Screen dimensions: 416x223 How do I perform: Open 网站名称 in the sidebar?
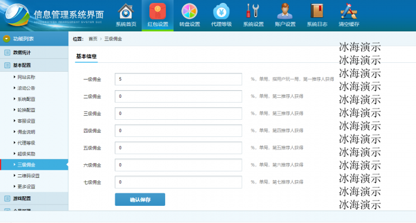pyautogui.click(x=26, y=77)
